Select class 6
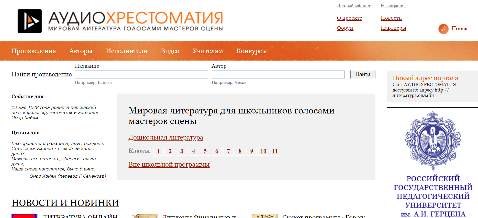Image resolution: width=478 pixels, height=218 pixels. click(x=217, y=151)
